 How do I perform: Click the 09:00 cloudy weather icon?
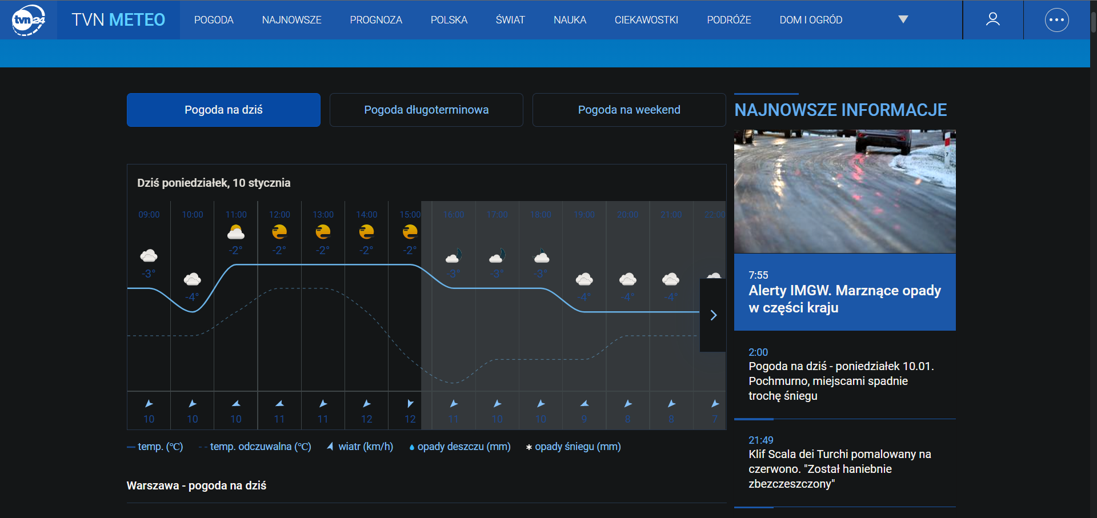[149, 255]
